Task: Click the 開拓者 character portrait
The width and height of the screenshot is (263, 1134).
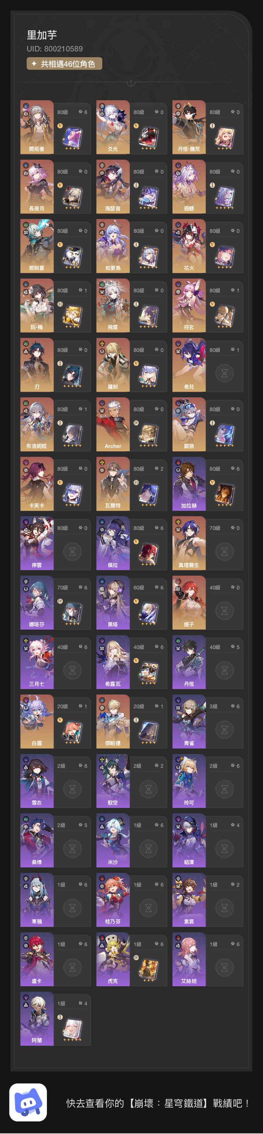Action: pyautogui.click(x=37, y=127)
